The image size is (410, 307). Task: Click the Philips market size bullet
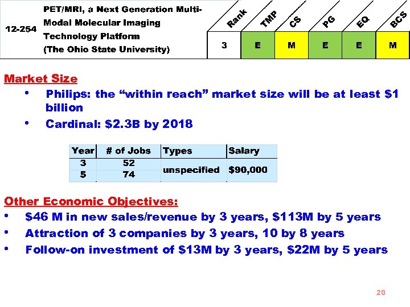(222, 101)
